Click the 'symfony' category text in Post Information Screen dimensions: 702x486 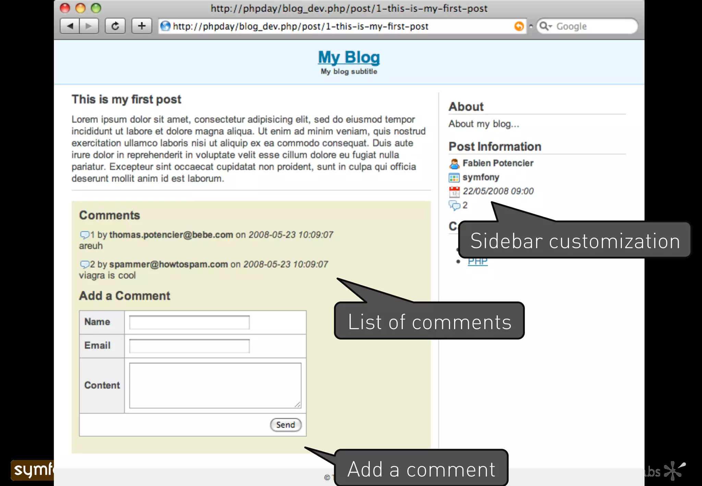[481, 177]
